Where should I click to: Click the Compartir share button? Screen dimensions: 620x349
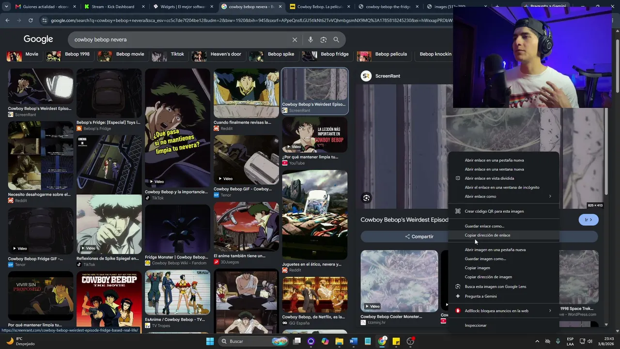point(419,237)
